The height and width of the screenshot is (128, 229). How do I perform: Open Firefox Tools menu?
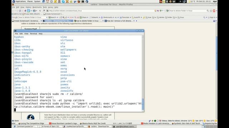coord(45,7)
